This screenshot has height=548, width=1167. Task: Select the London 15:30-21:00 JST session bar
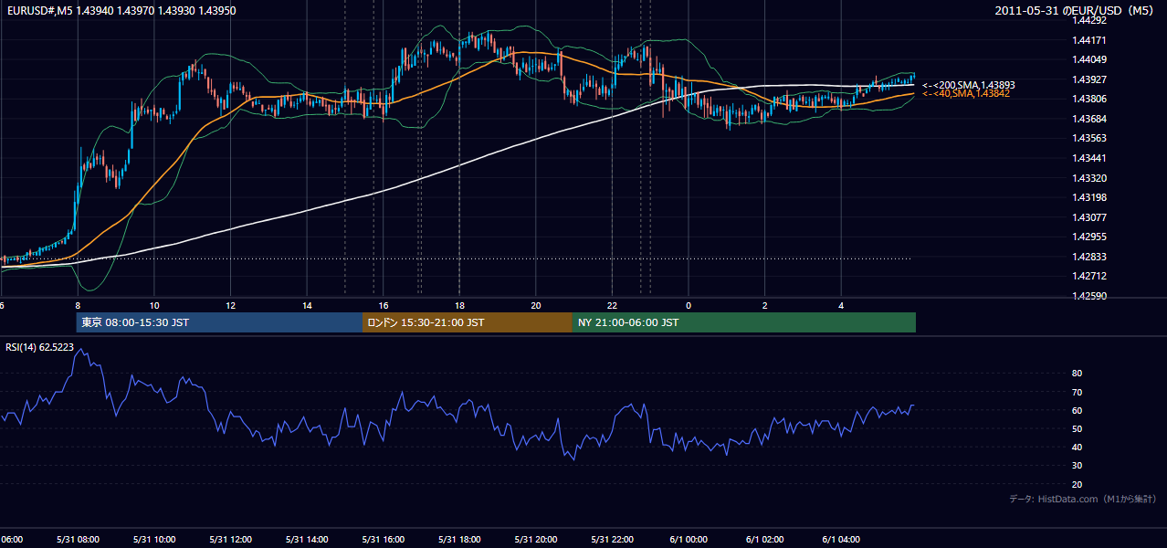(x=468, y=322)
